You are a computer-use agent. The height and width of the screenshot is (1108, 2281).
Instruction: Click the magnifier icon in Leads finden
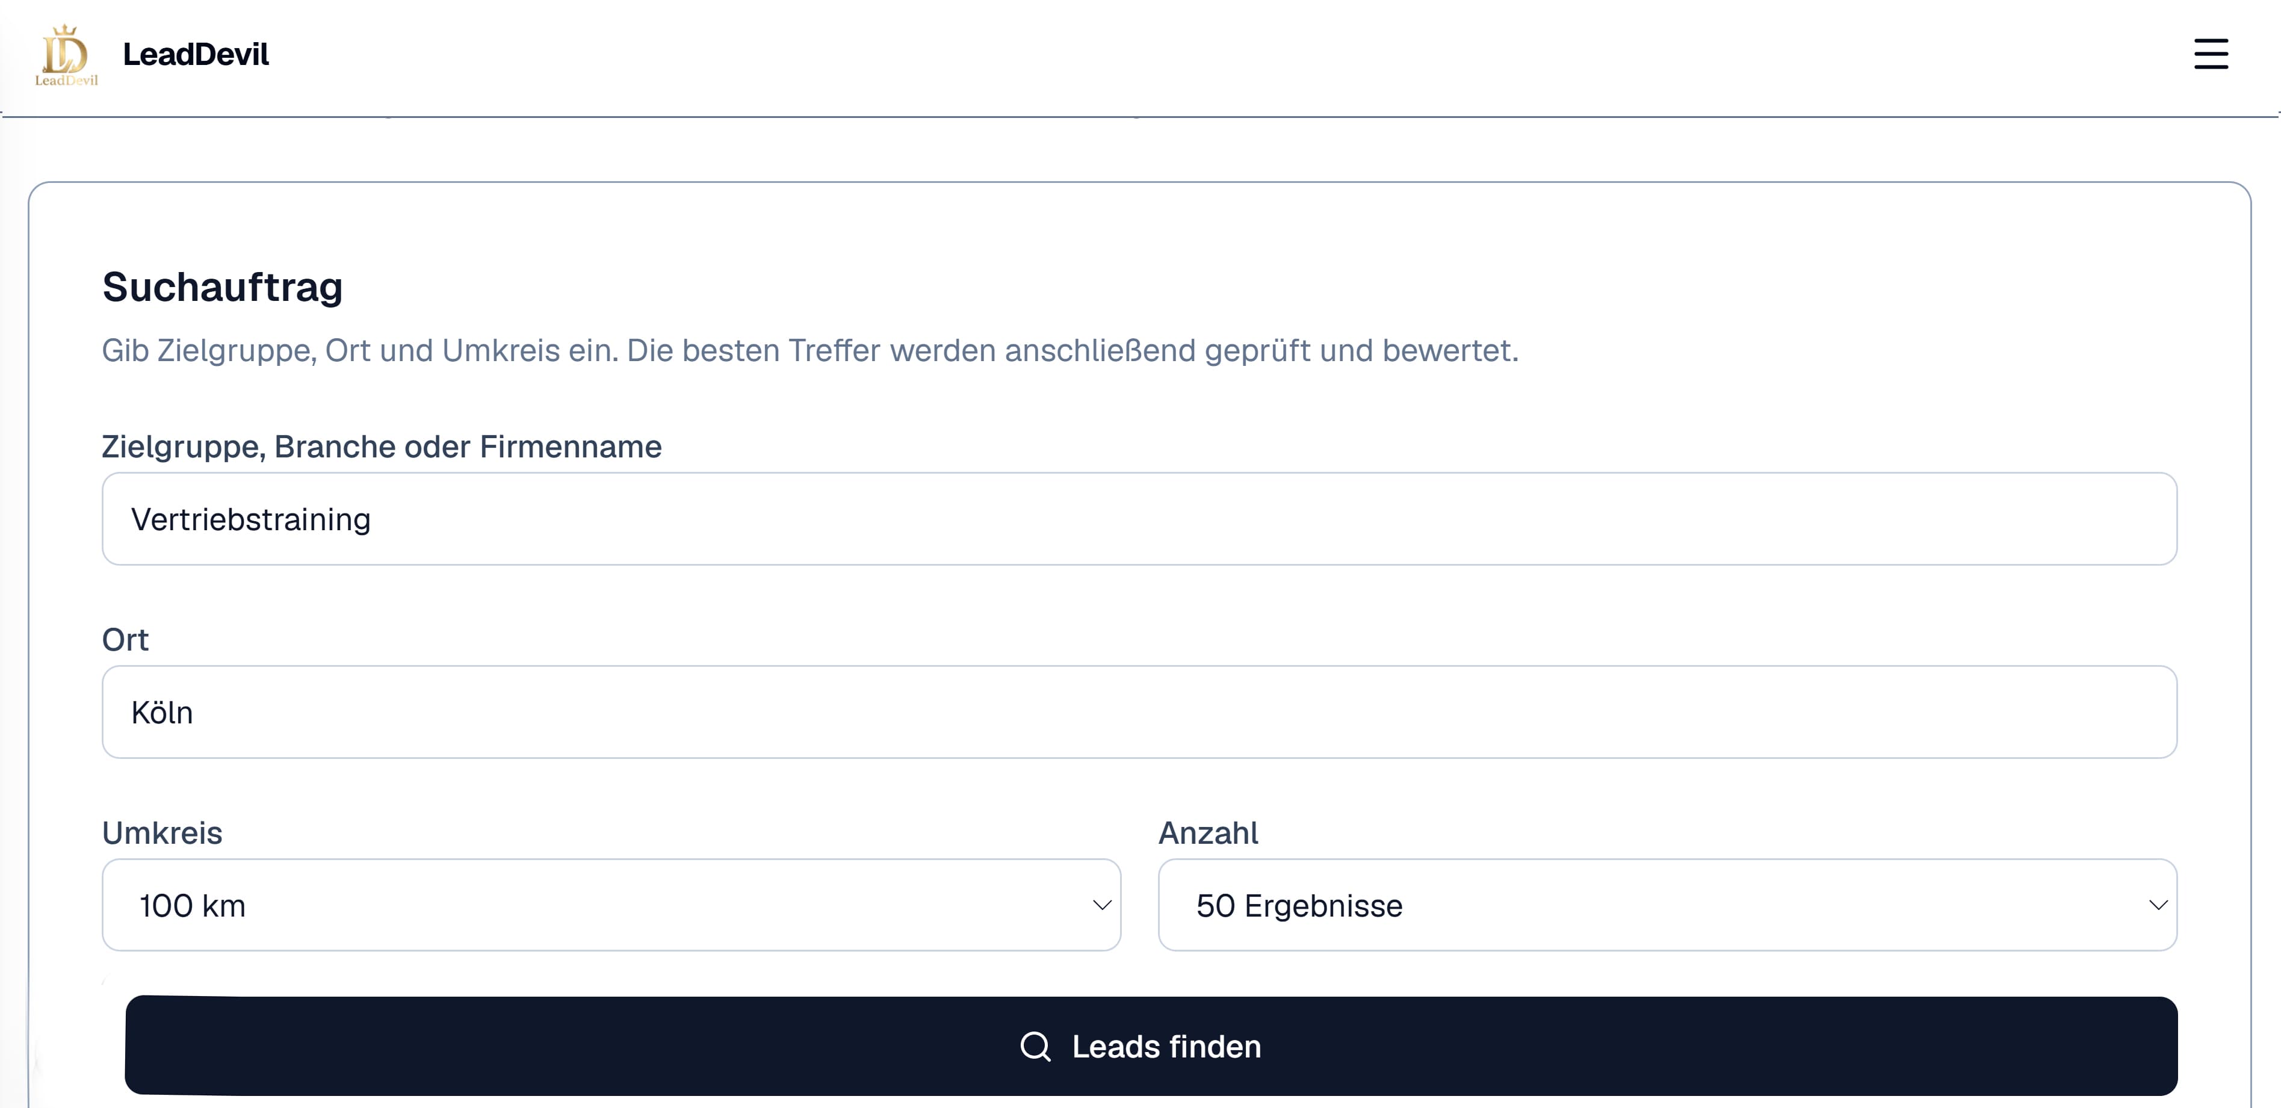1035,1046
